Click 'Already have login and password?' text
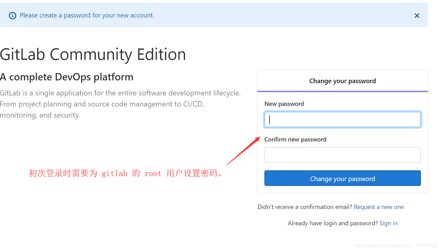Viewport: 440px width, 251px height. [333, 223]
